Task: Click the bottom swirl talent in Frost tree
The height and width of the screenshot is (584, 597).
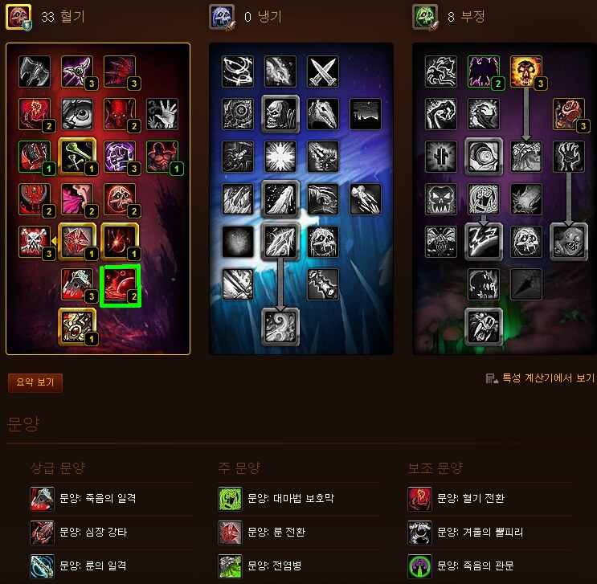Action: tap(280, 327)
